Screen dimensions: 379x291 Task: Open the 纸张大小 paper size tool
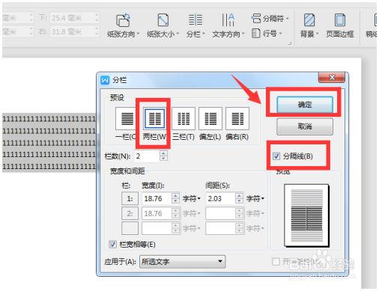tap(163, 25)
